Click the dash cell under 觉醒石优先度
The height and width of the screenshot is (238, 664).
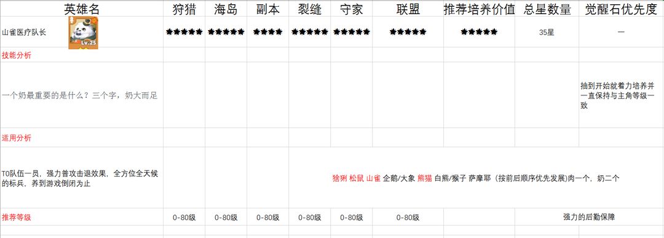(621, 32)
